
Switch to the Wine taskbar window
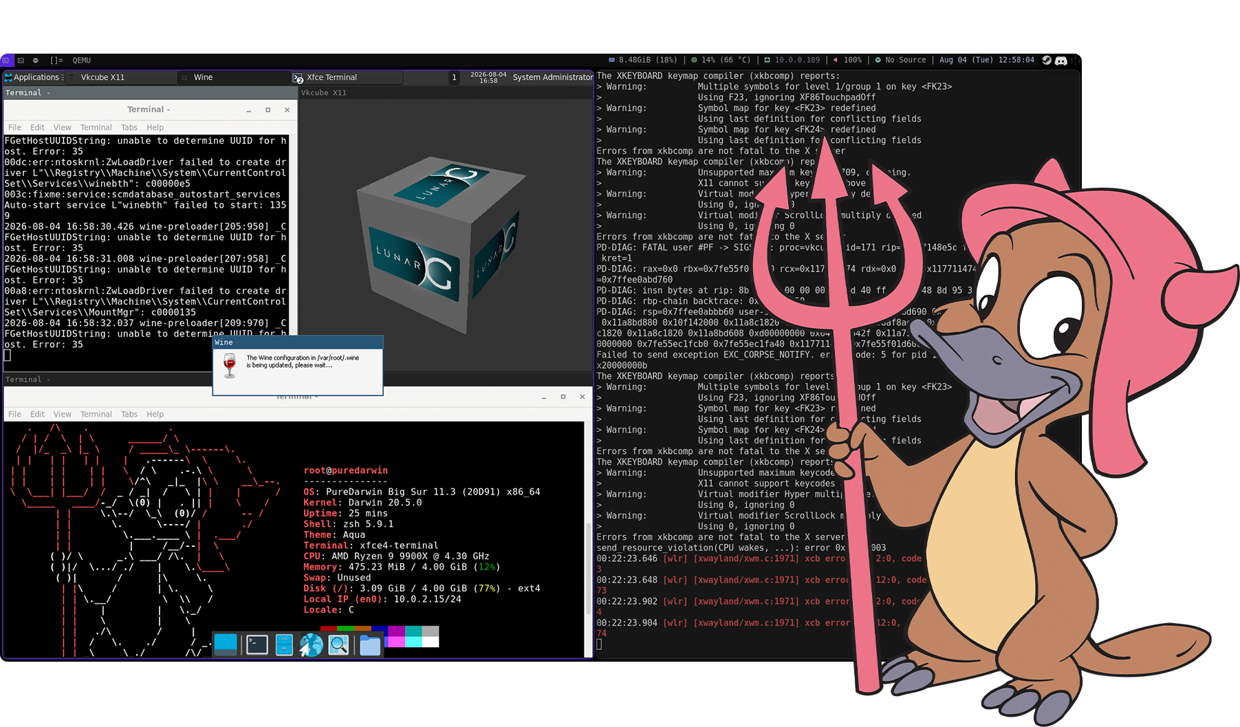pyautogui.click(x=234, y=77)
